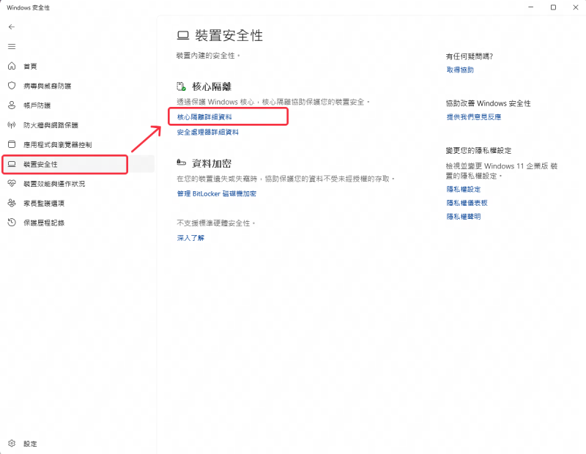Click the 不支援標準硬體安全性 status text
The width and height of the screenshot is (586, 454).
(x=215, y=223)
